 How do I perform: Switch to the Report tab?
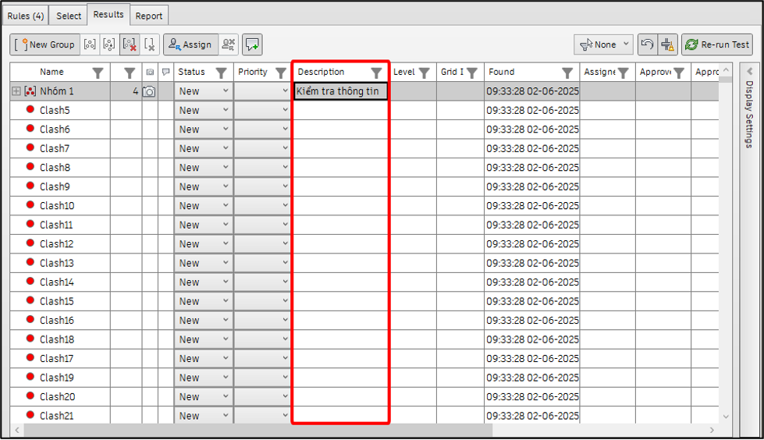148,16
